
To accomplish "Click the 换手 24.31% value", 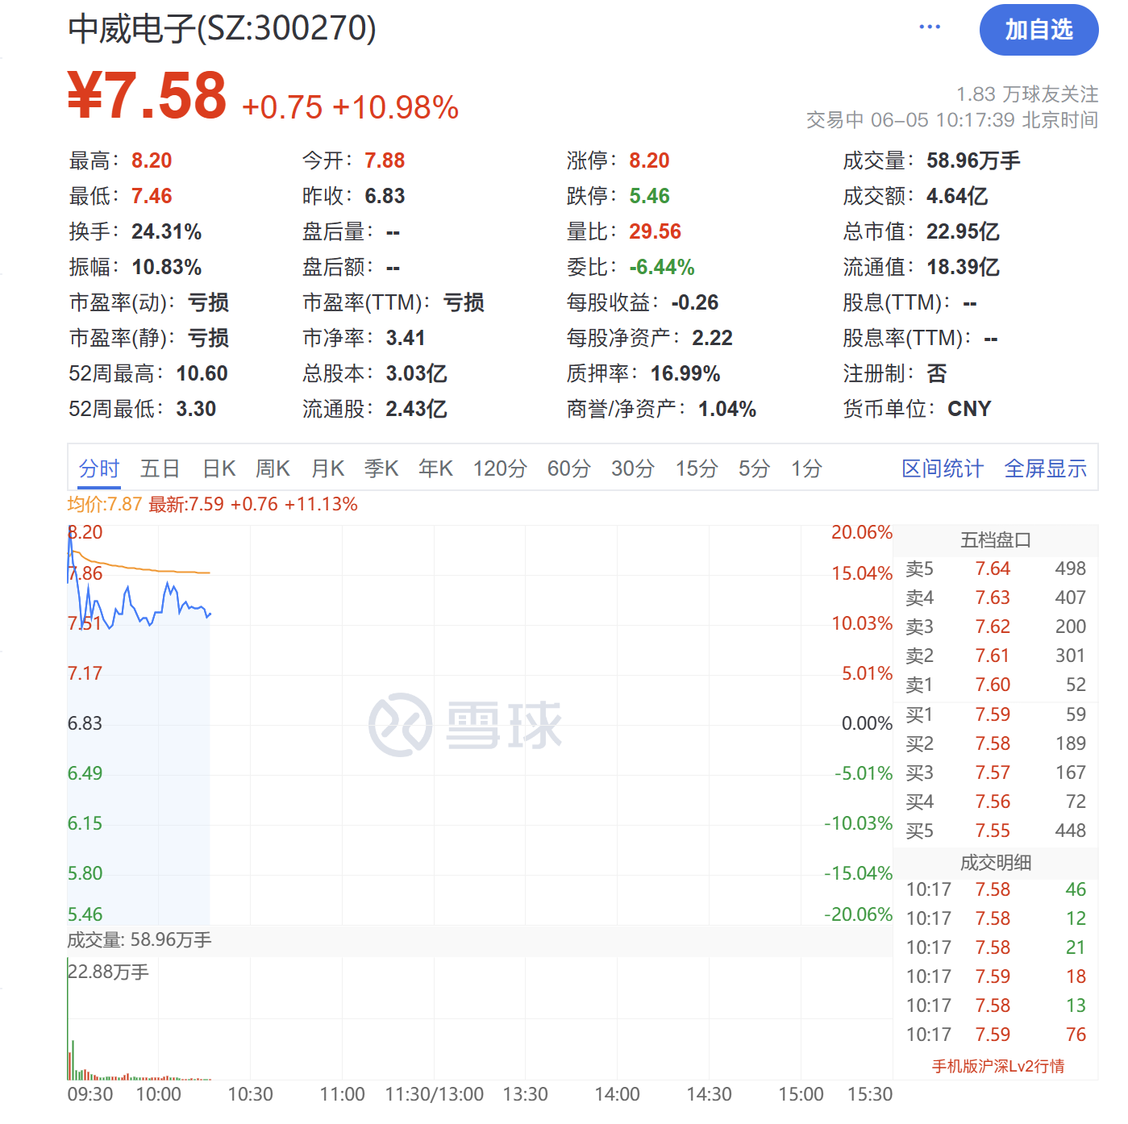I will (166, 231).
